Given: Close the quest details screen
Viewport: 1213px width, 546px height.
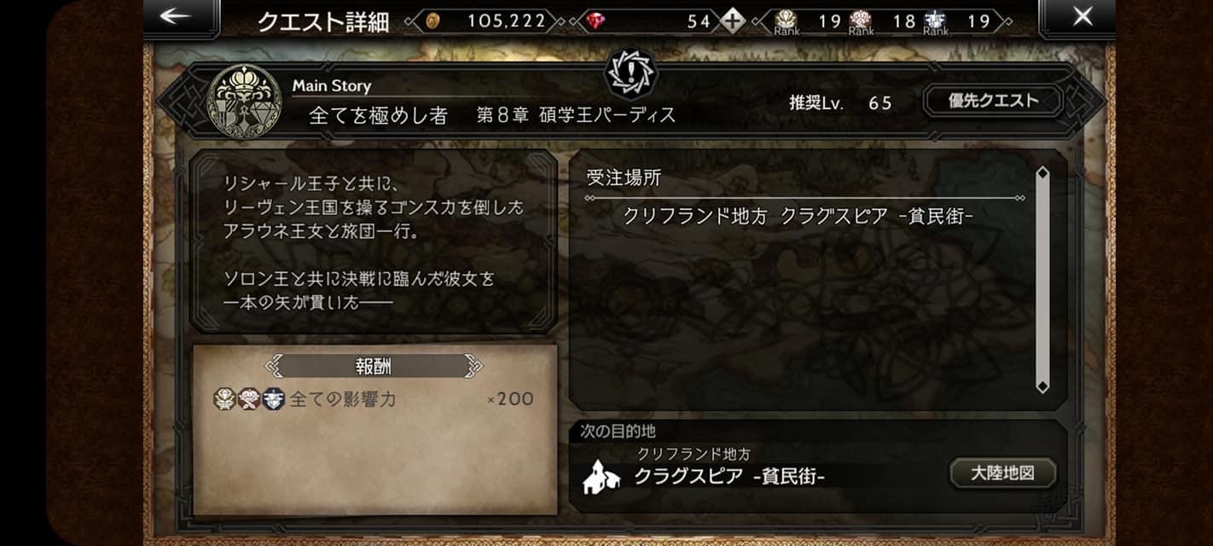Looking at the screenshot, I should point(1082,16).
